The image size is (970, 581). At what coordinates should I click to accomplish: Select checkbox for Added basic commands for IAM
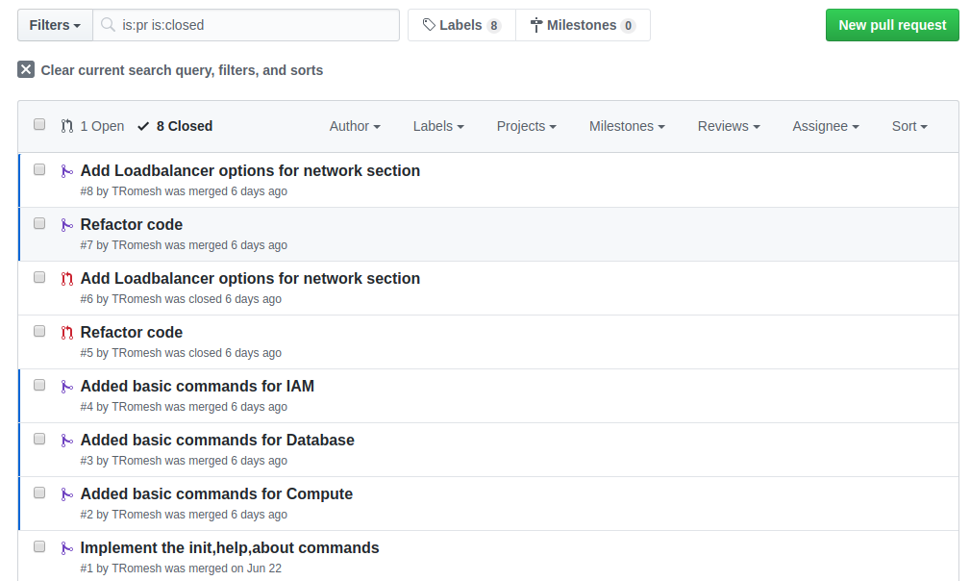39,385
